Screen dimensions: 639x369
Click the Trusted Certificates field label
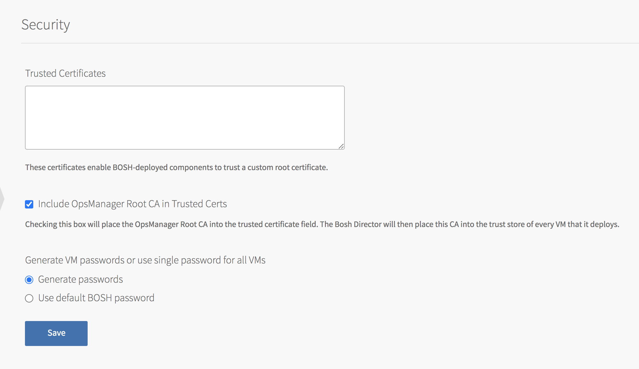pyautogui.click(x=65, y=73)
